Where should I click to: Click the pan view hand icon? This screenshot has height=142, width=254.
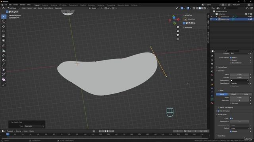[x=178, y=31]
